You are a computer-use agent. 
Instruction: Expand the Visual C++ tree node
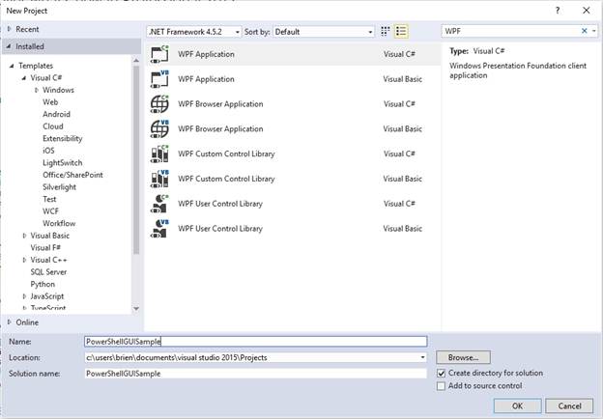[24, 260]
